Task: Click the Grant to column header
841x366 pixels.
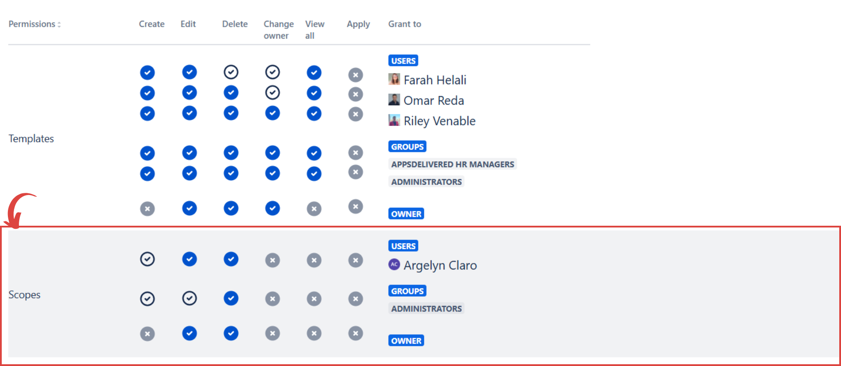Action: pyautogui.click(x=404, y=24)
